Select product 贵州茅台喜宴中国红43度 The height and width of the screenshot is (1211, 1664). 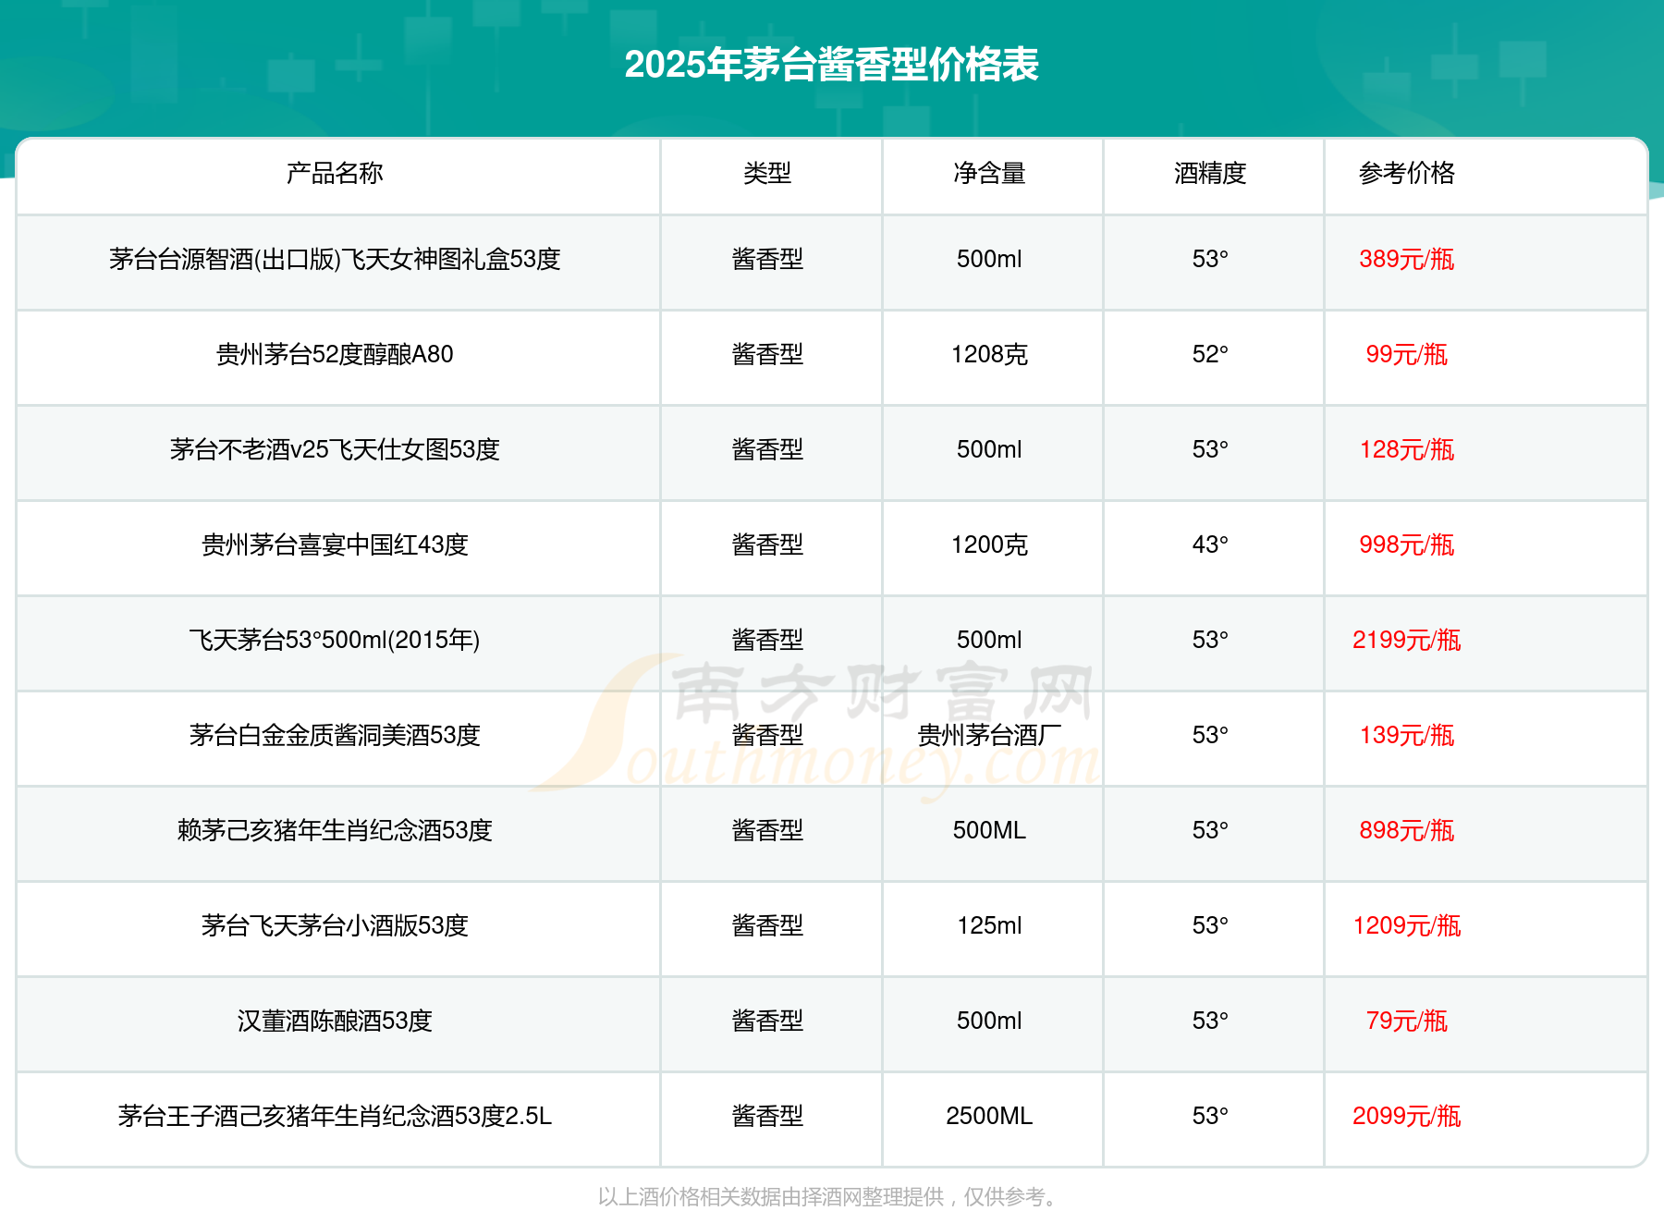(335, 544)
